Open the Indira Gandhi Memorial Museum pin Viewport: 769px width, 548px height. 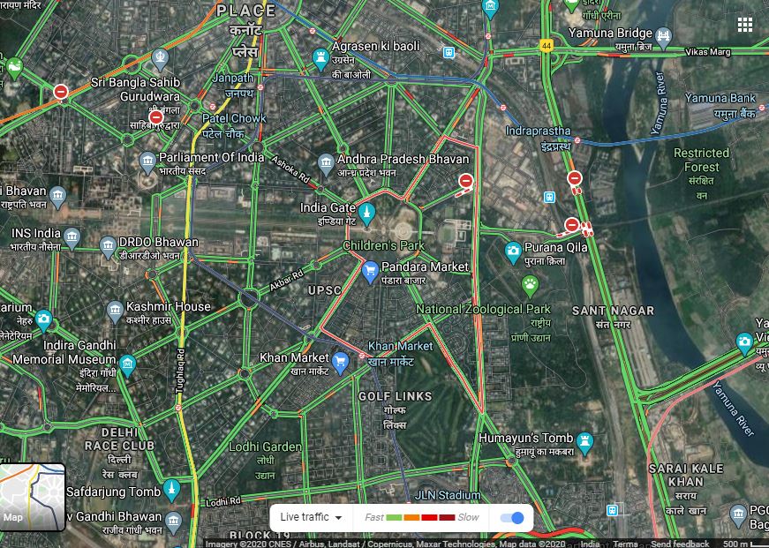click(x=127, y=365)
